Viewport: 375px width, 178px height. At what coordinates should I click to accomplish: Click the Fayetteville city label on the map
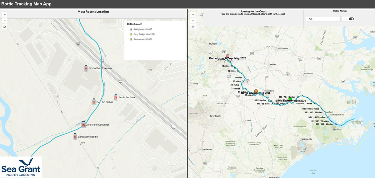point(215,116)
